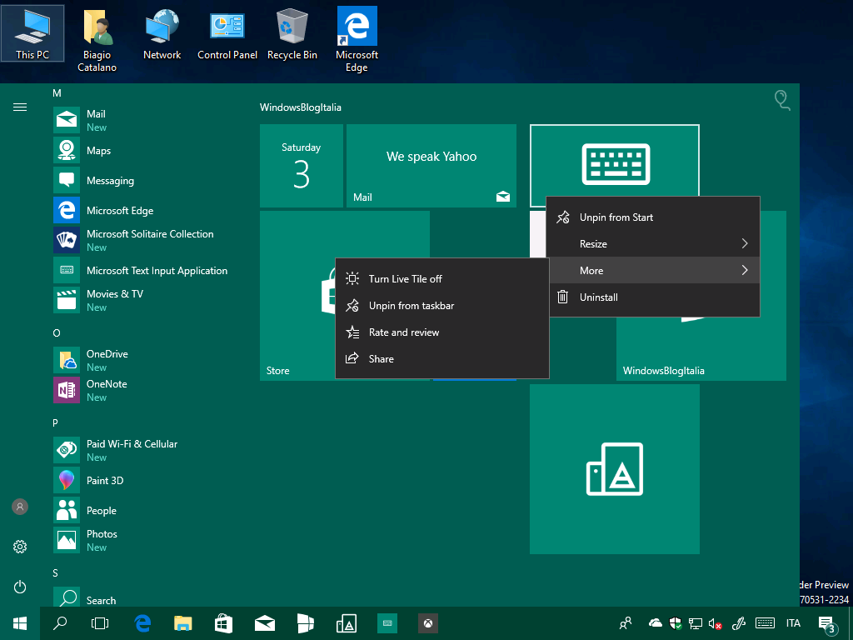Click the Windows Start button
Viewport: 853px width, 640px height.
pyautogui.click(x=20, y=623)
